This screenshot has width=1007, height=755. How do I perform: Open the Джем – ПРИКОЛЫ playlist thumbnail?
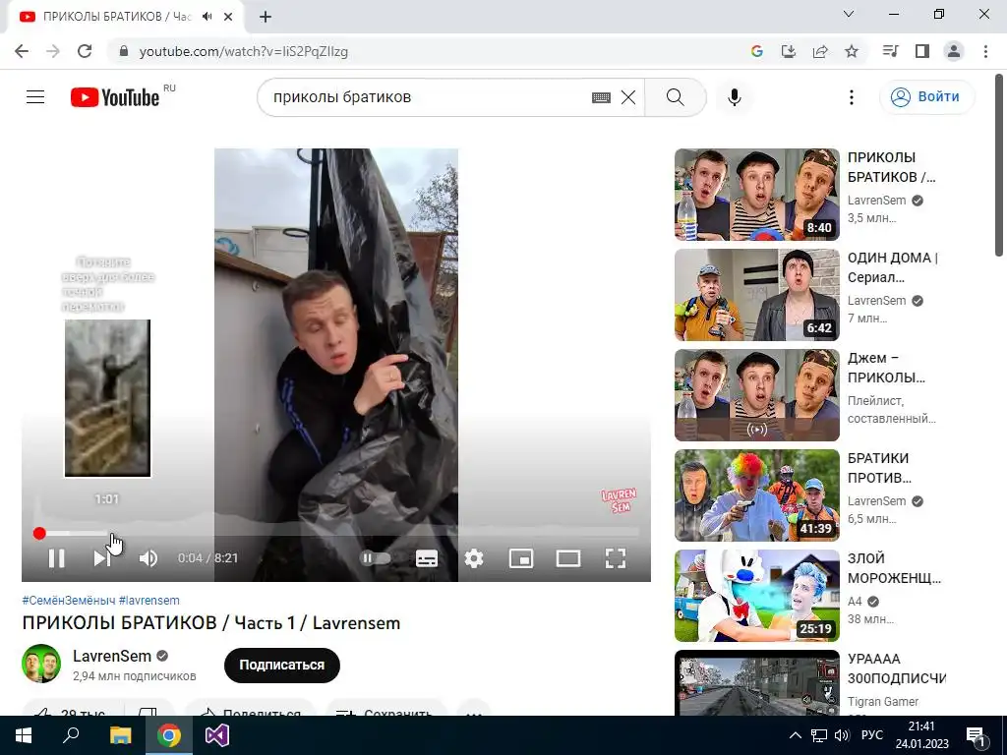click(756, 395)
